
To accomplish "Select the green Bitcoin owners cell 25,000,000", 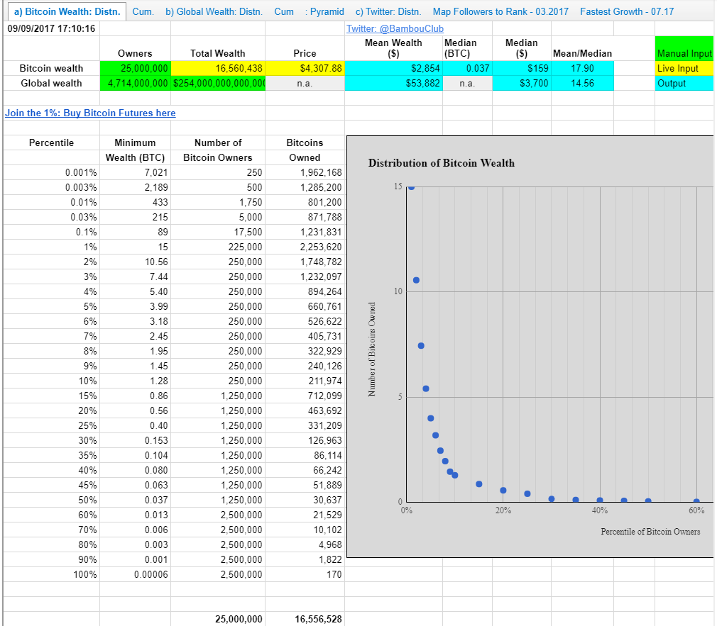I will tap(135, 69).
